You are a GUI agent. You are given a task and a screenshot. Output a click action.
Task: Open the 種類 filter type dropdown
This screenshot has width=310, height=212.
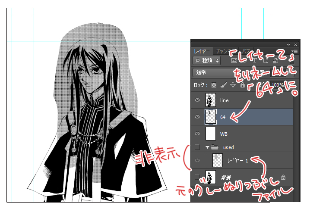pos(207,61)
